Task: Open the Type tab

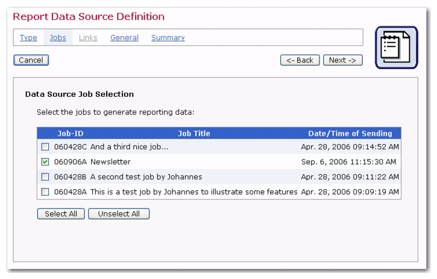Action: tap(28, 37)
